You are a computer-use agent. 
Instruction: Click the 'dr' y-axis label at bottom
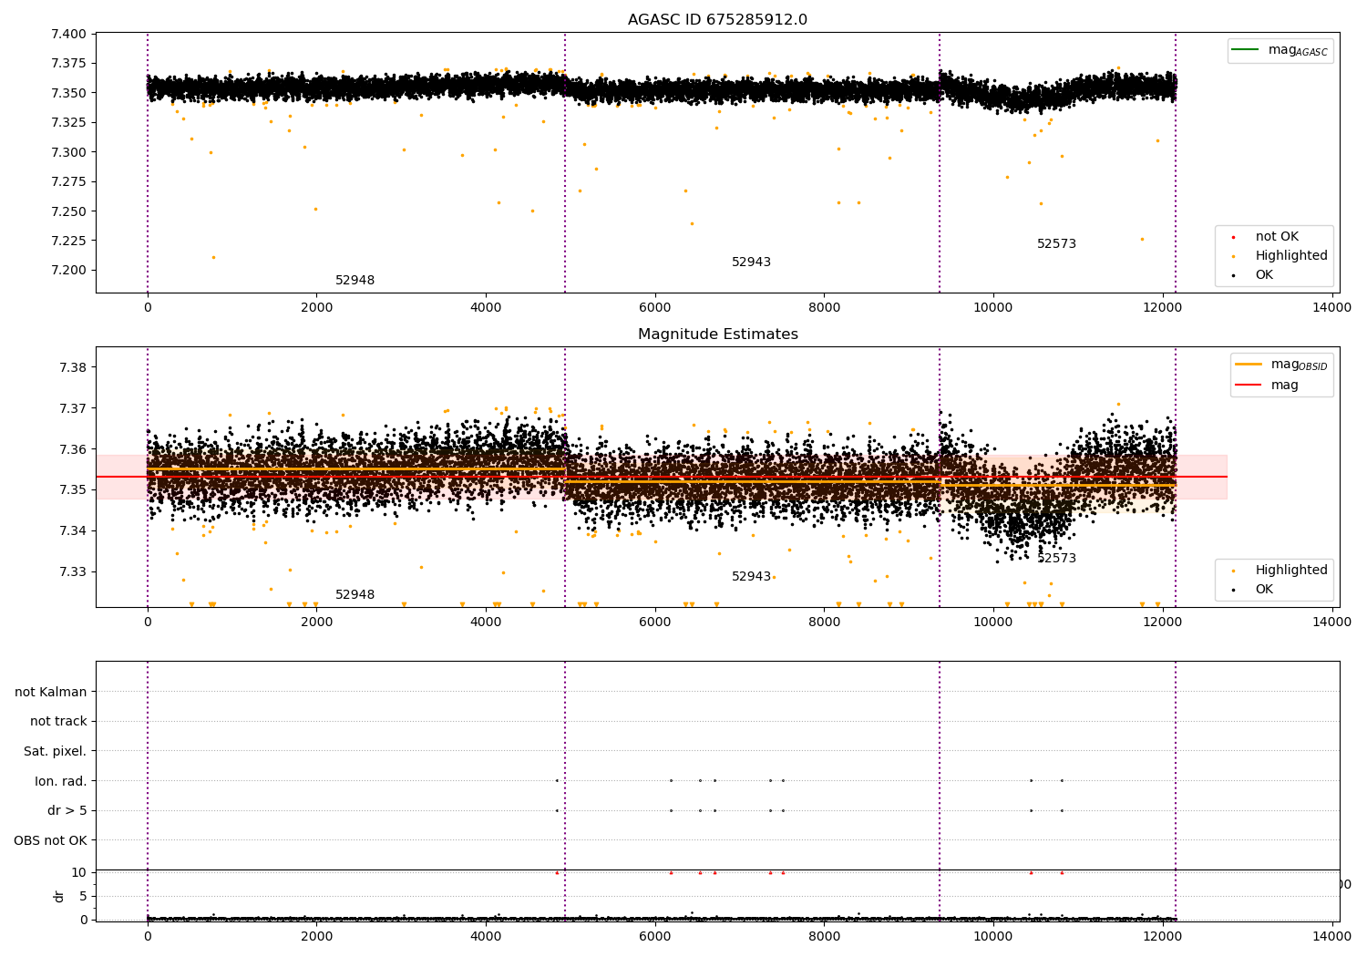pos(59,896)
